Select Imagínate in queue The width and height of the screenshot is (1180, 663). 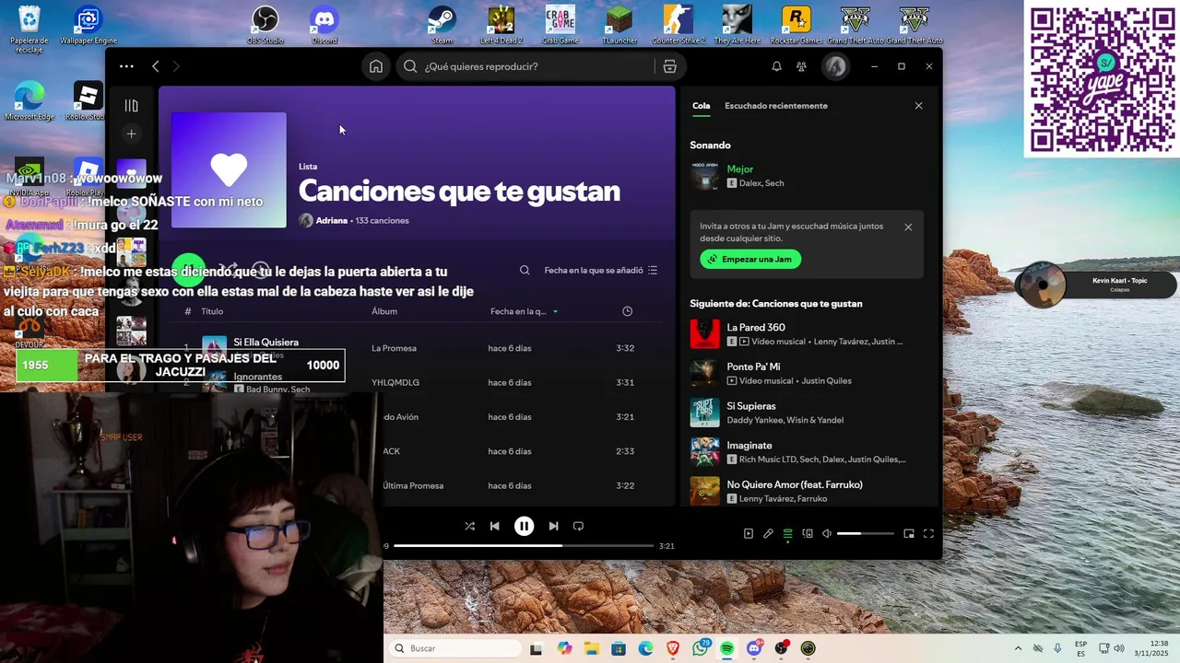pos(807,451)
